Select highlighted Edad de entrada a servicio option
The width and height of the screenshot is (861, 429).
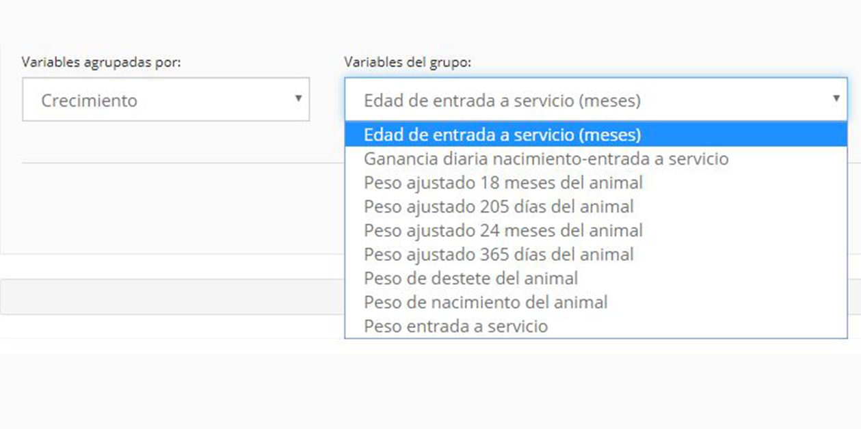[596, 135]
